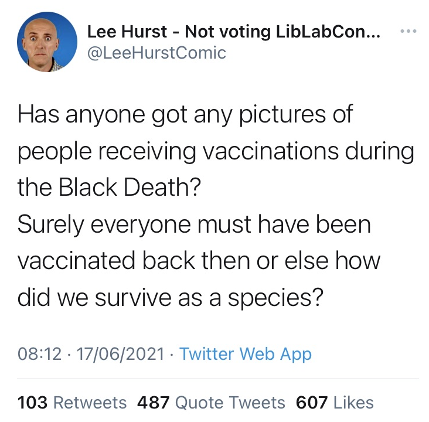Open Lee Hurst's profile picture
This screenshot has height=422, width=429.
(47, 42)
